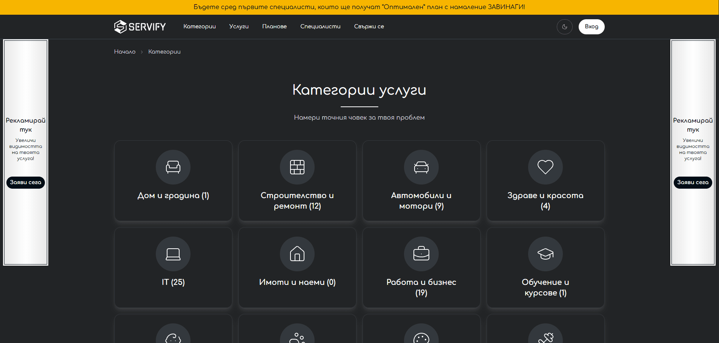
Task: Click the armchair icon for Дом и градина
Action: click(173, 167)
